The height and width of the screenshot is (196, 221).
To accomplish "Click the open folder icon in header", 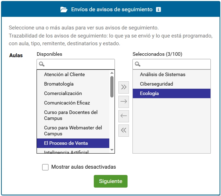I will point(64,9).
